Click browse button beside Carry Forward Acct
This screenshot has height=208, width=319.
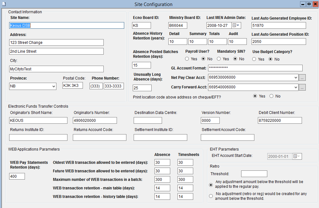tap(302, 87)
